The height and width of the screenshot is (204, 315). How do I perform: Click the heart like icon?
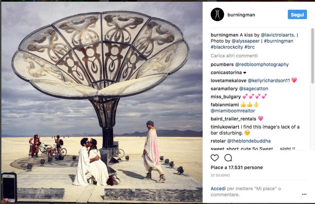[x=214, y=158]
